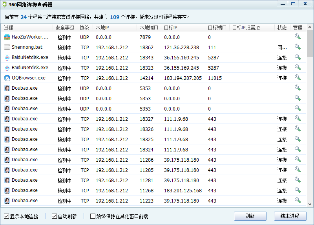This screenshot has width=314, height=225.
Task: Click 360 shield logo in title bar
Action: 4,4
